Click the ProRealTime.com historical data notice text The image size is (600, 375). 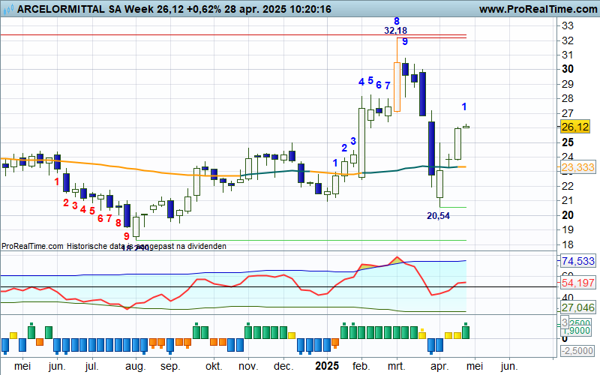(x=112, y=245)
